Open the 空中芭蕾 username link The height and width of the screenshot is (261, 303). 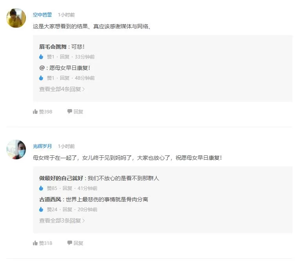click(42, 15)
